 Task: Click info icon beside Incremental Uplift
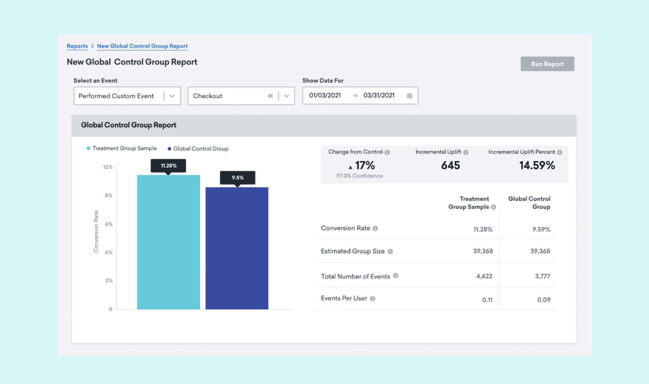(x=466, y=152)
